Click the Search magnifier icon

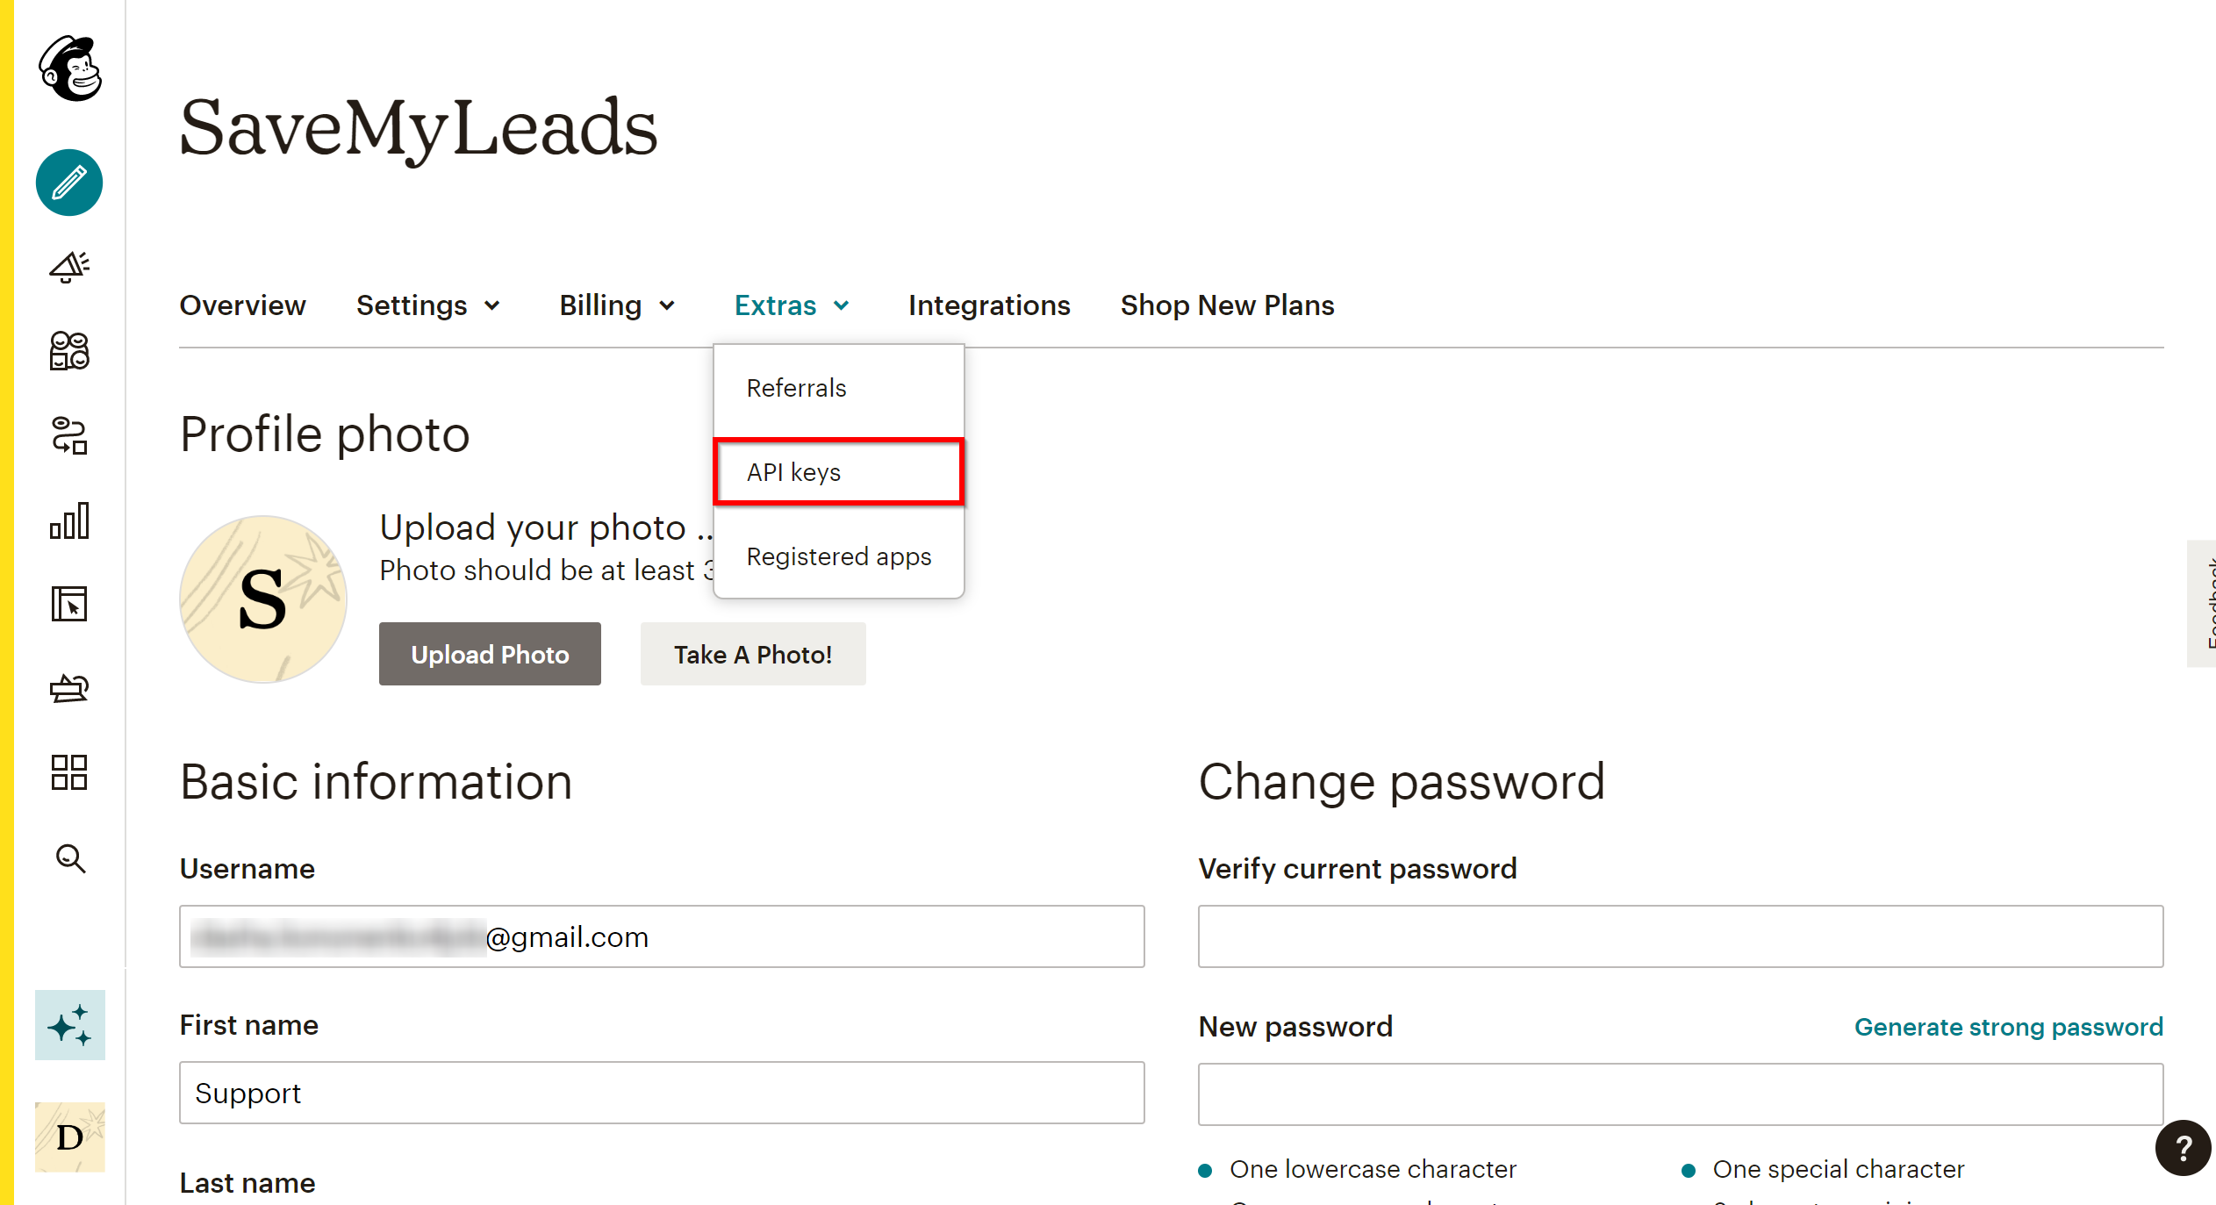click(70, 858)
